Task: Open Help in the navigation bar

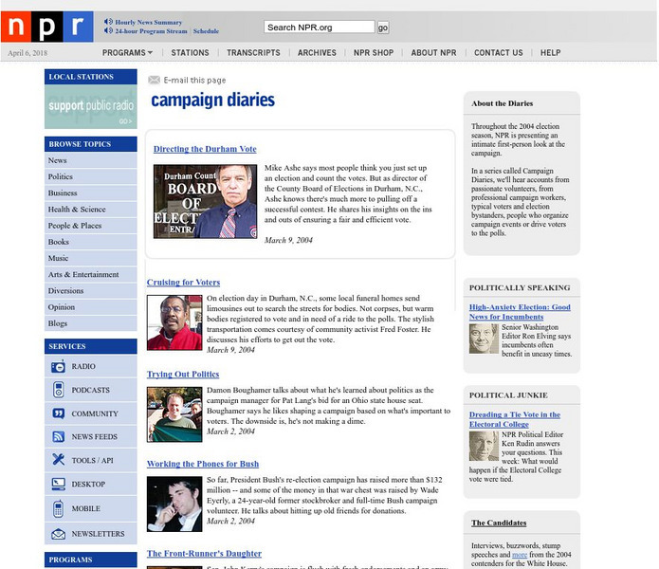Action: 551,52
